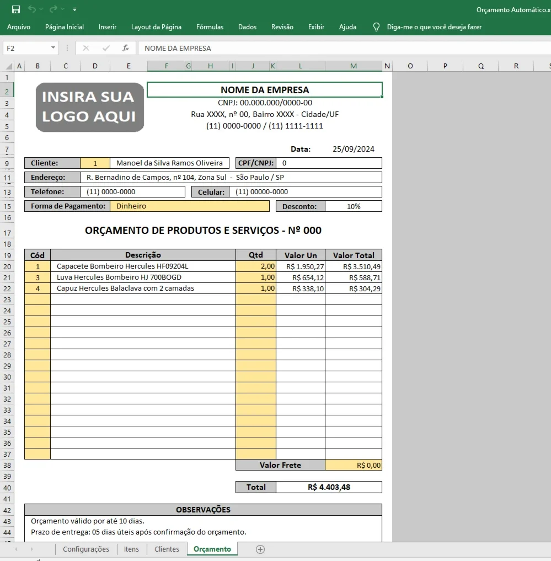Select column P header
Viewport: 551px width, 561px height.
pyautogui.click(x=445, y=66)
